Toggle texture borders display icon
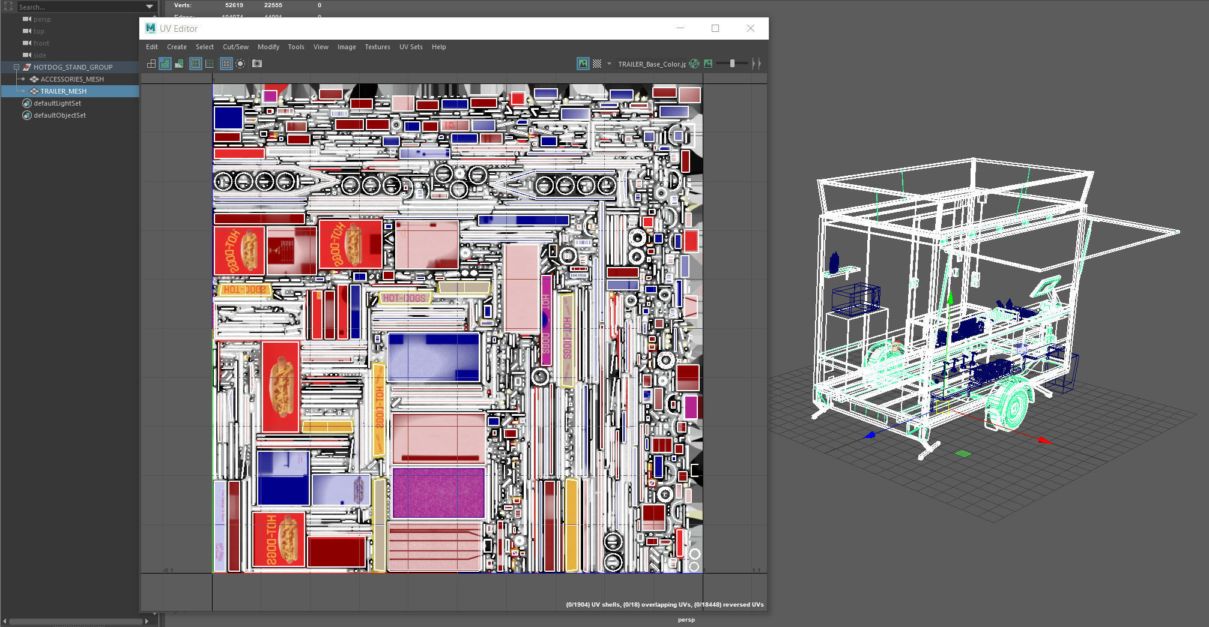1209x627 pixels. coord(196,64)
